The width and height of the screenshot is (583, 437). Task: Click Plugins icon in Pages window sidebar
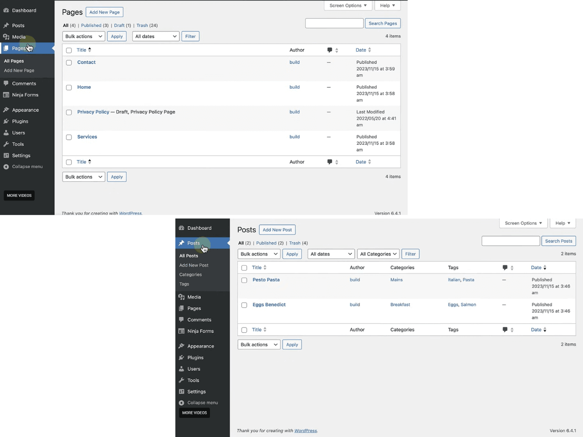[6, 121]
